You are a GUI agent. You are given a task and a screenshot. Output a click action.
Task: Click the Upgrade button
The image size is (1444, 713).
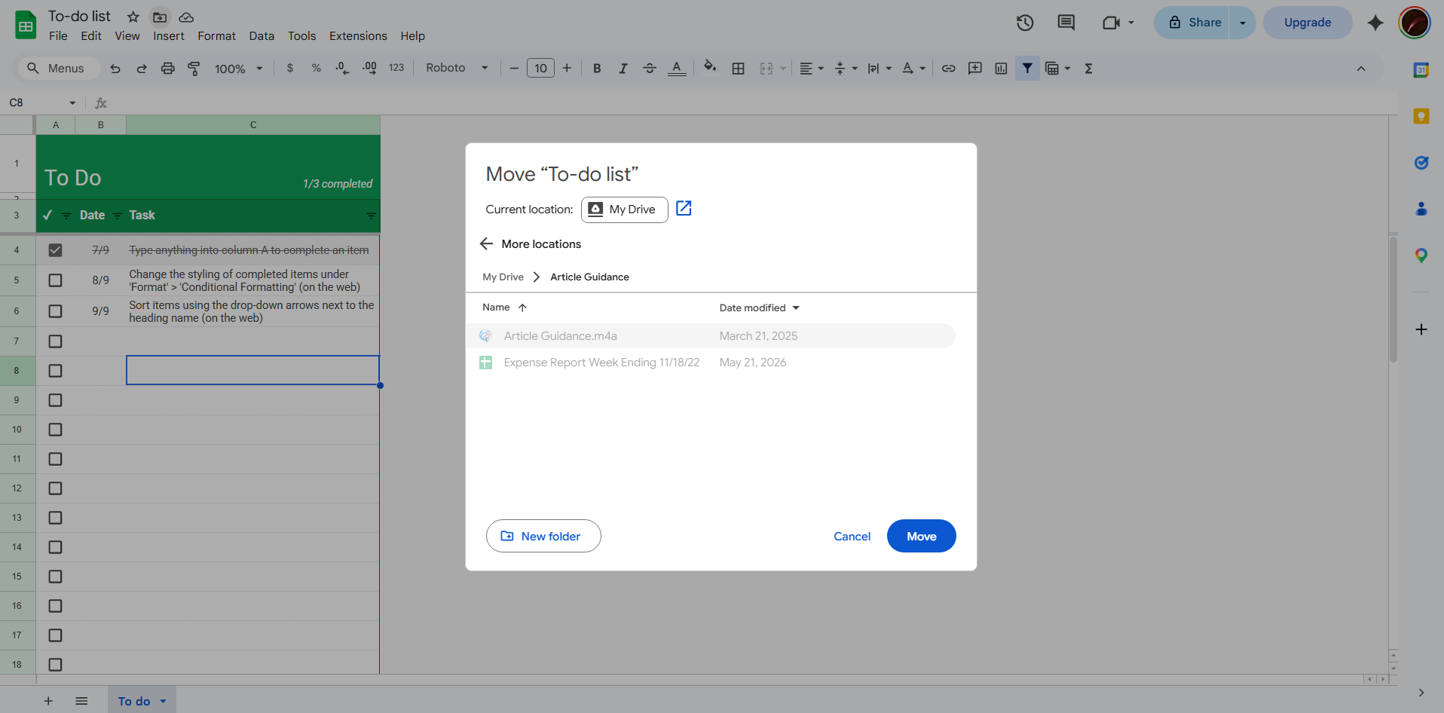[1308, 23]
